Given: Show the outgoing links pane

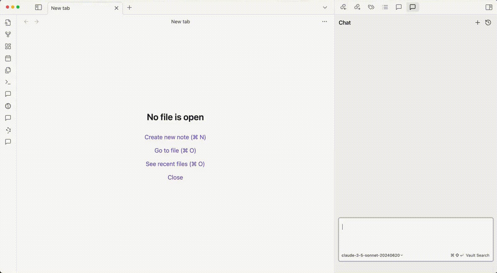Looking at the screenshot, I should [x=357, y=7].
